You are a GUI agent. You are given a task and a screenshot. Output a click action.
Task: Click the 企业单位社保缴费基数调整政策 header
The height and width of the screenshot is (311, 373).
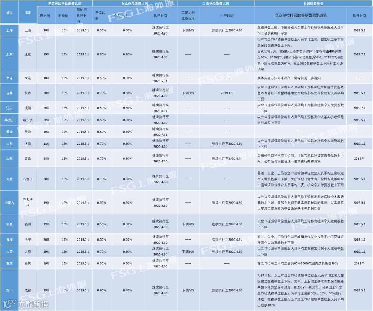[x=301, y=15]
